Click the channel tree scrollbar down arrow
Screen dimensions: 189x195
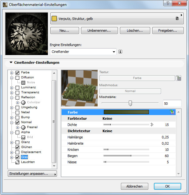(54, 166)
